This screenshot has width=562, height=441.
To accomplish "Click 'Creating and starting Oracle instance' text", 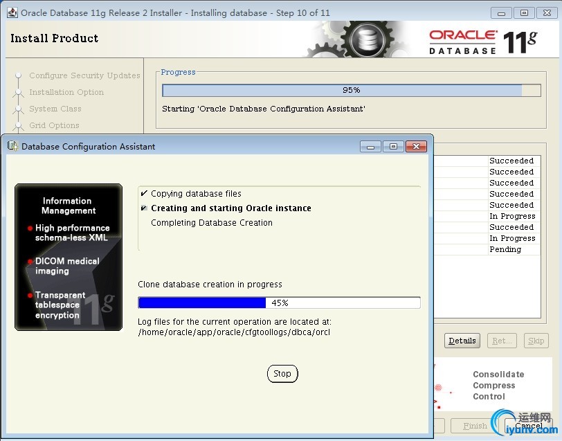I will (x=231, y=208).
